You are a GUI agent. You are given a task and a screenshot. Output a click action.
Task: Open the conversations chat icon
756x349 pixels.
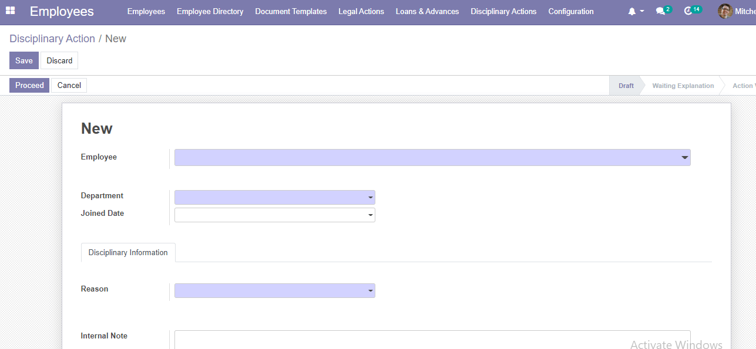pos(661,12)
